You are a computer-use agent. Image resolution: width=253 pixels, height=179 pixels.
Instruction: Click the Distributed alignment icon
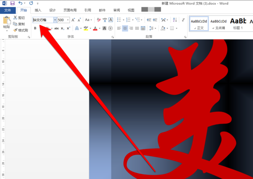(143, 28)
